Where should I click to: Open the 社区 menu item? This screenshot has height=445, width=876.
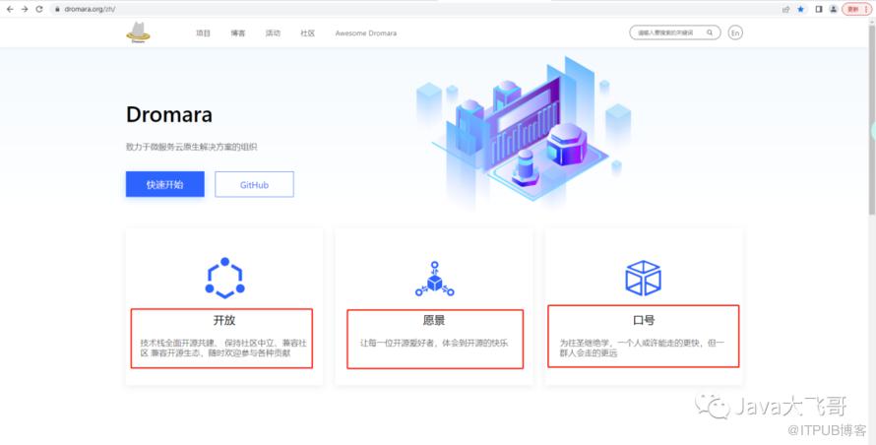click(308, 33)
